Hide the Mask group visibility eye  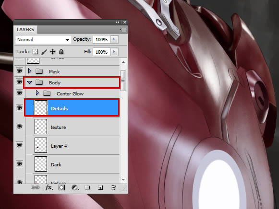[x=19, y=71]
